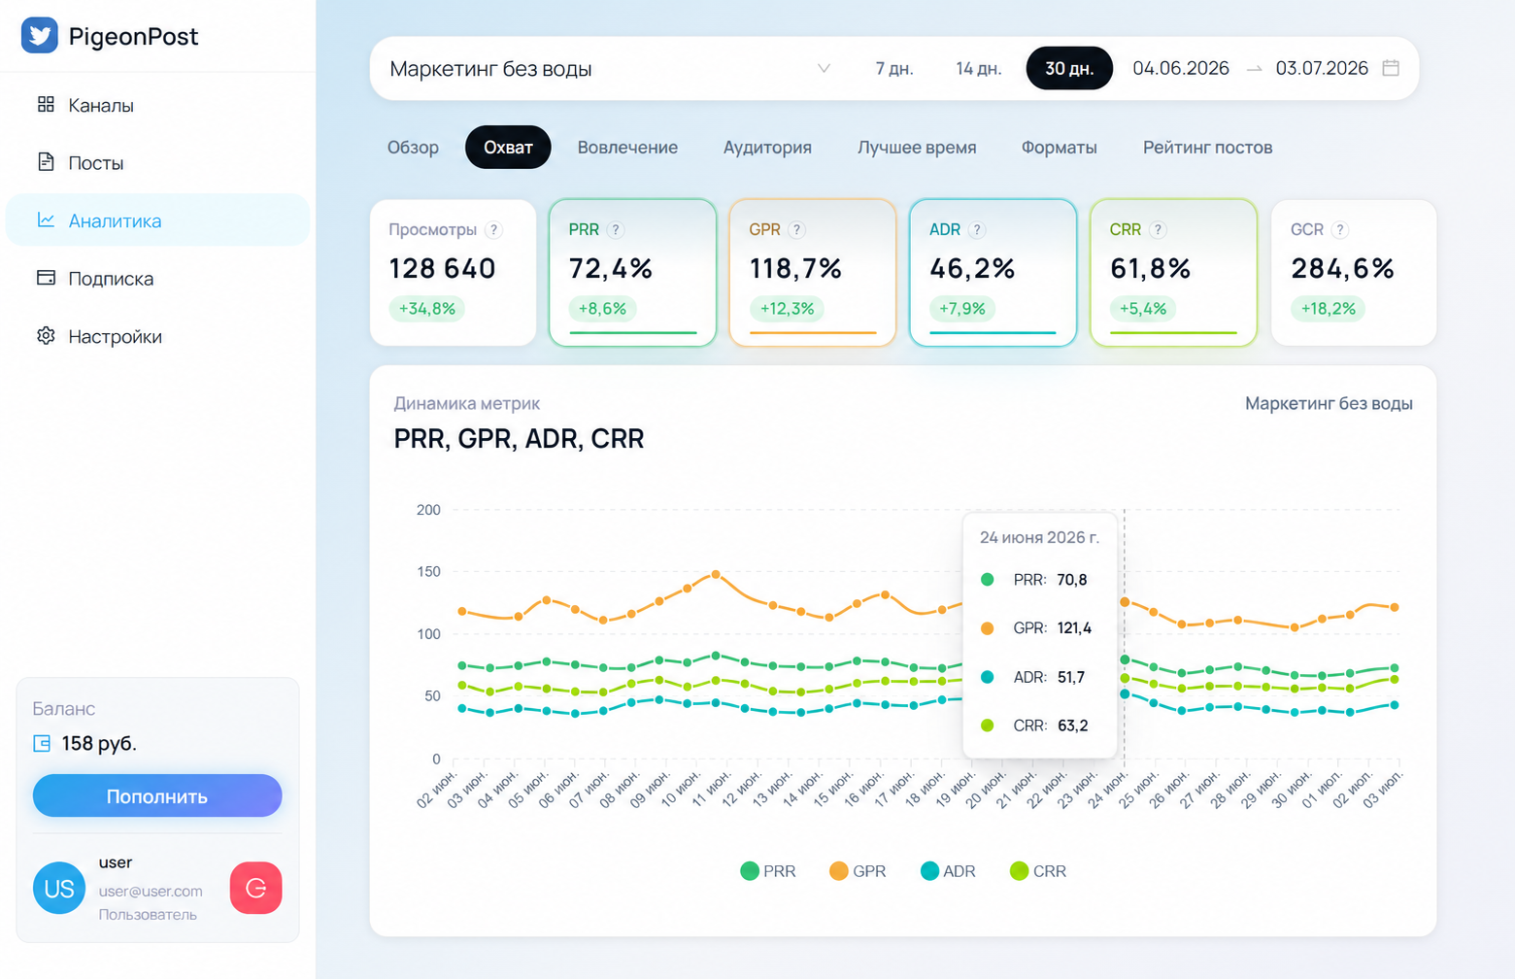The image size is (1515, 979).
Task: Click the Аналитика chart icon
Action: coord(46,220)
